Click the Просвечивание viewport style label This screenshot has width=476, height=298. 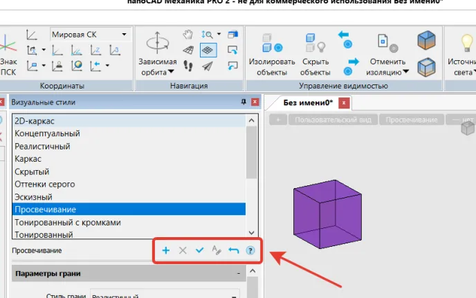[412, 120]
